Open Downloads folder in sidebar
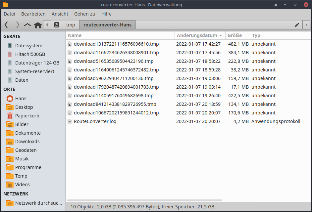312x212 pixels. [x=27, y=142]
